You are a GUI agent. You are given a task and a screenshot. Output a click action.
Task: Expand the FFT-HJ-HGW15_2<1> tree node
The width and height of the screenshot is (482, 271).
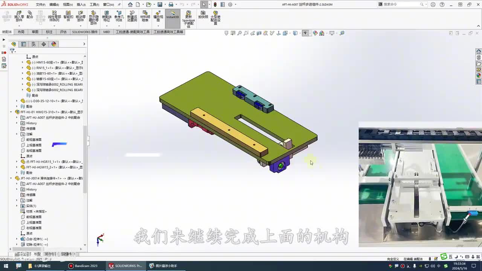pos(17,167)
